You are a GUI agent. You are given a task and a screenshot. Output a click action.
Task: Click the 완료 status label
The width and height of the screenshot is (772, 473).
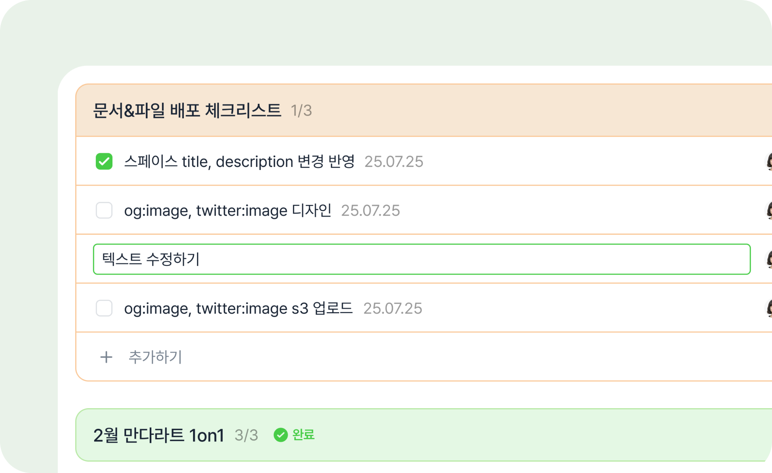point(303,435)
